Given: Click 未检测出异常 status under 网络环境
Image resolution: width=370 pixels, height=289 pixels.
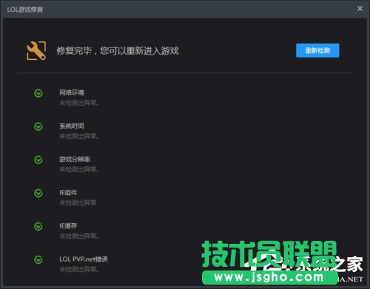Looking at the screenshot, I should pos(79,103).
